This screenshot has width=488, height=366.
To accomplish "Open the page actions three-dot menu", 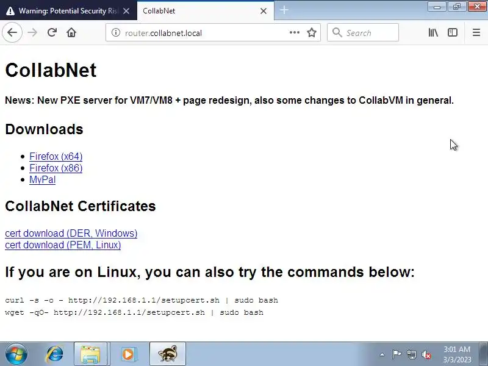I will [x=294, y=32].
